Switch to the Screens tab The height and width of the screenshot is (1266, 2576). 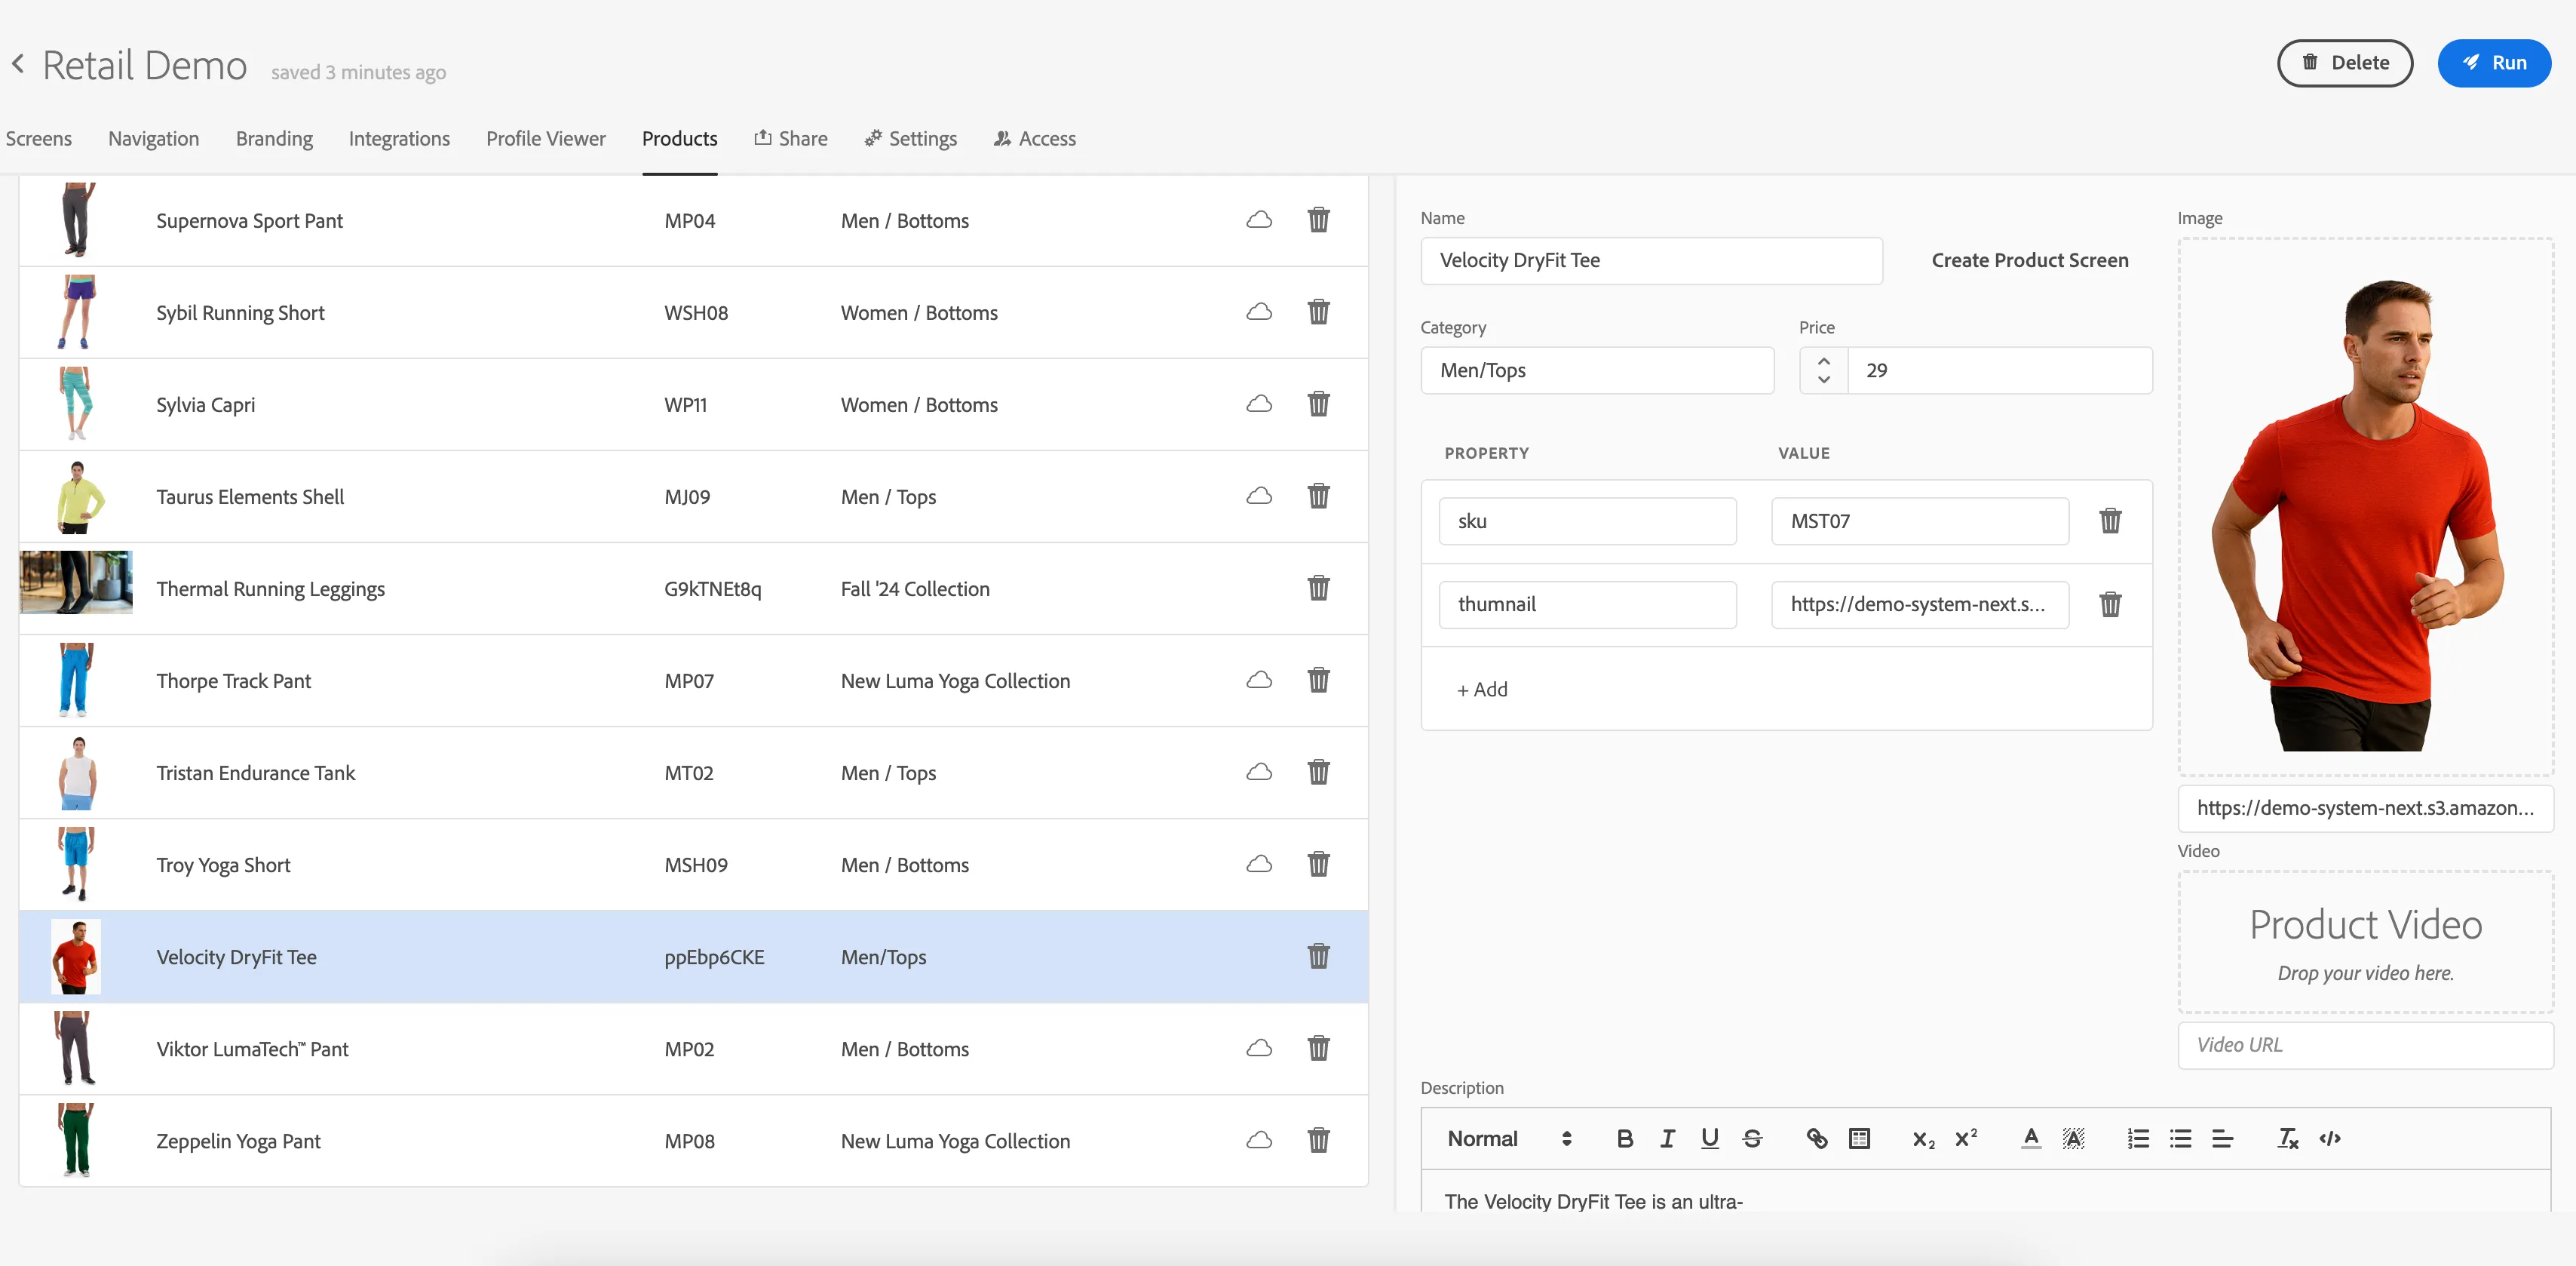38,139
